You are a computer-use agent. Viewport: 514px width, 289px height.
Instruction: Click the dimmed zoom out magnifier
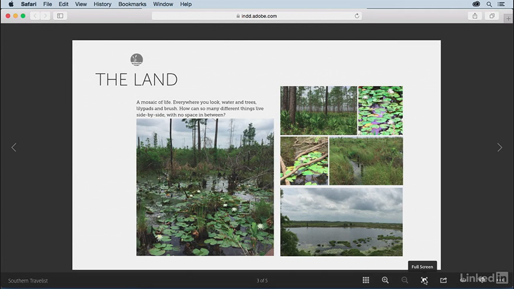405,280
